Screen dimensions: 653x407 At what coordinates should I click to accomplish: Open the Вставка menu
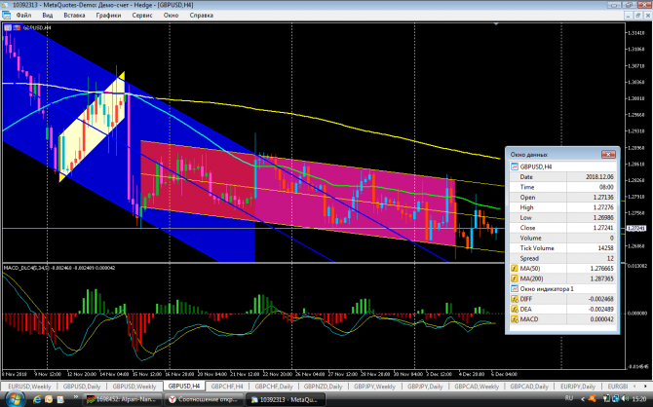pos(74,15)
